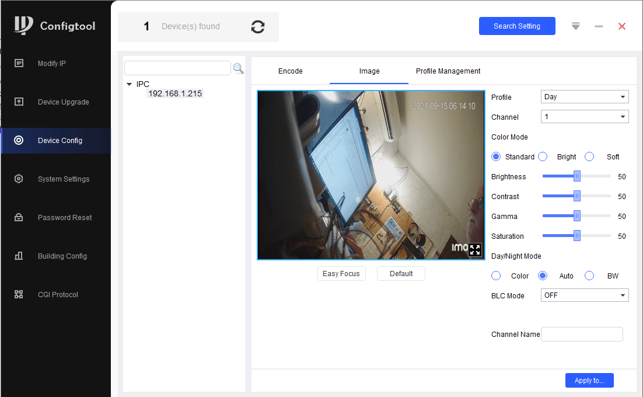This screenshot has width=643, height=397.
Task: Click the Easy Focus button
Action: 341,274
